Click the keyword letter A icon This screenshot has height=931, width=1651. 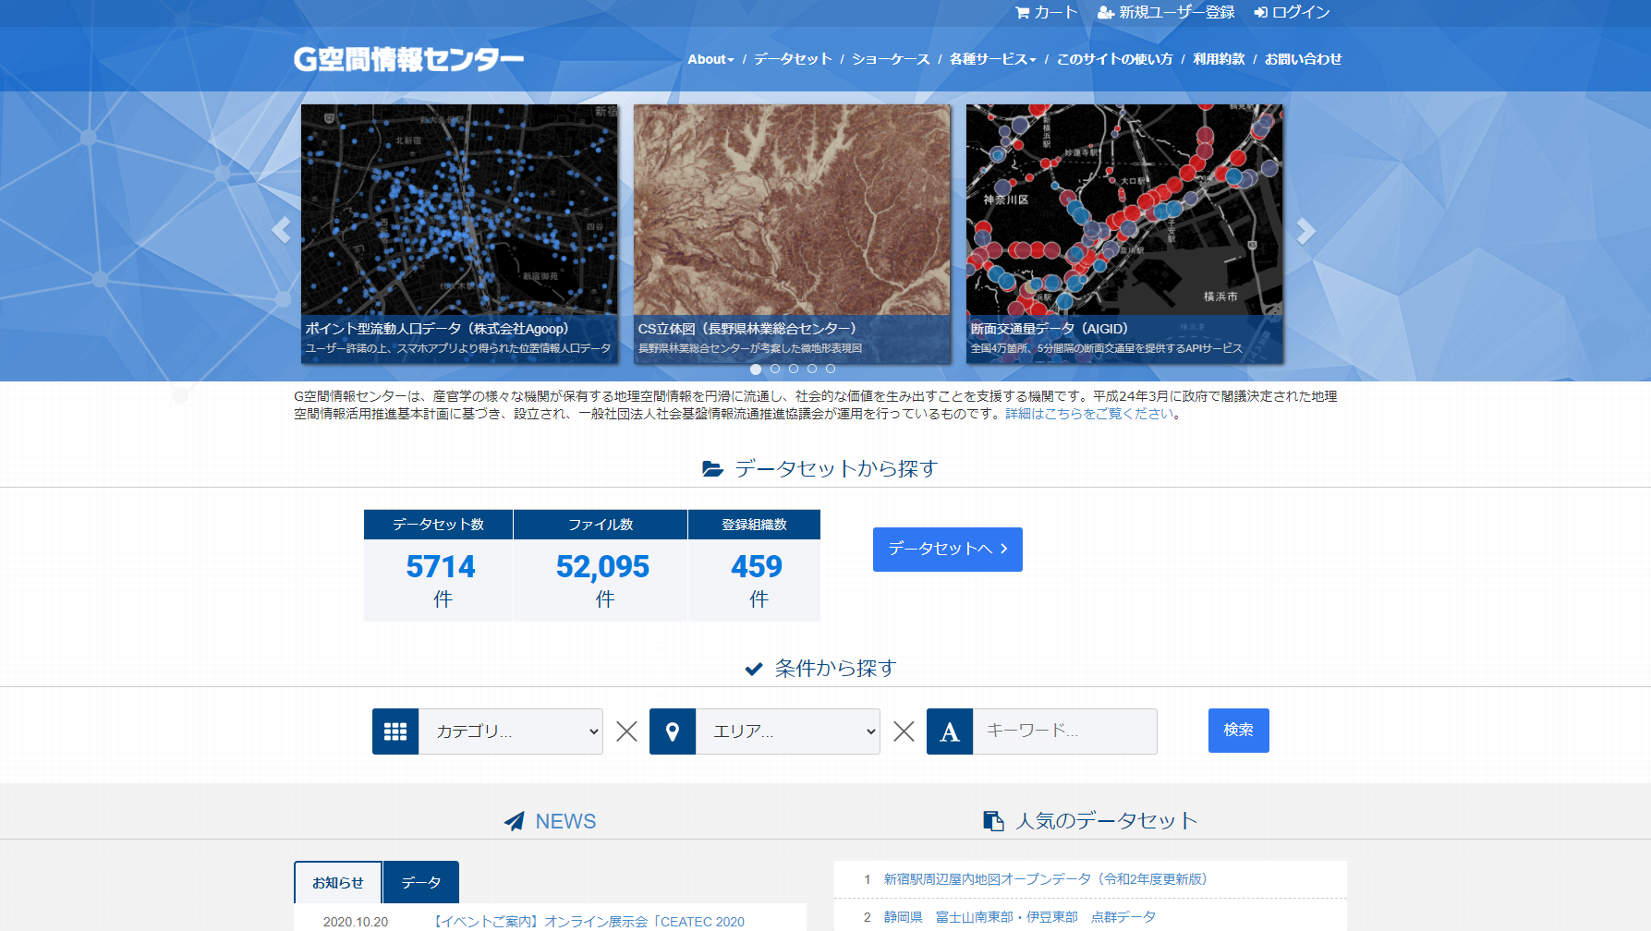(950, 731)
